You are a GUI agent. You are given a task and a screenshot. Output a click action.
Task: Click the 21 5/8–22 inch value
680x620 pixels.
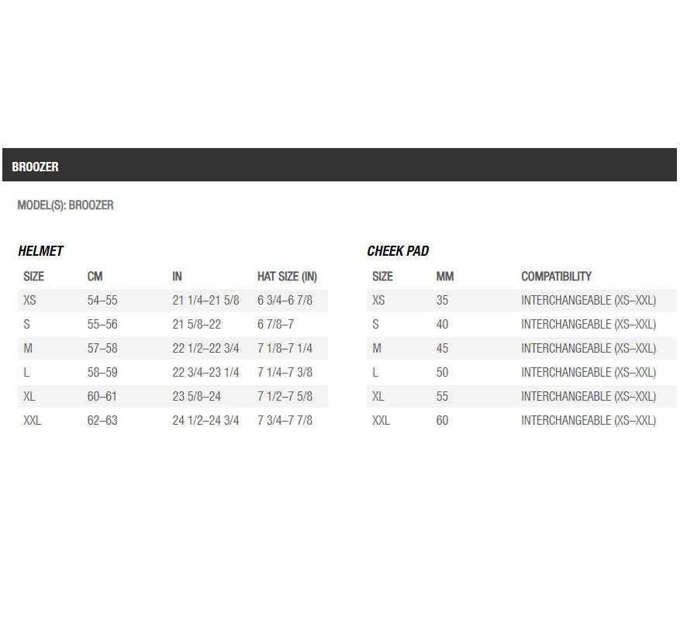[x=196, y=325]
